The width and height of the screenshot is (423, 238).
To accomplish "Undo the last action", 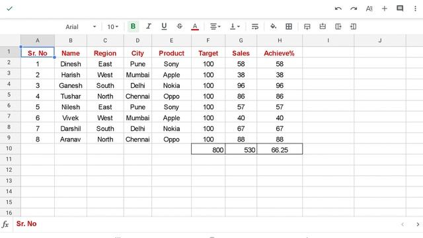I will click(x=338, y=9).
